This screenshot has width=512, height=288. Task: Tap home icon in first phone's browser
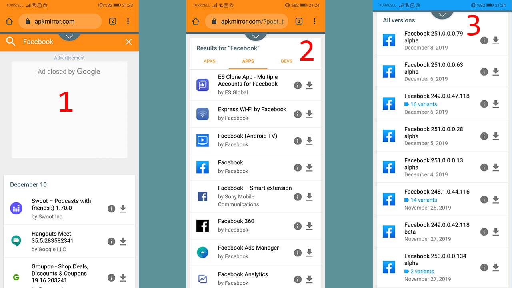point(9,21)
